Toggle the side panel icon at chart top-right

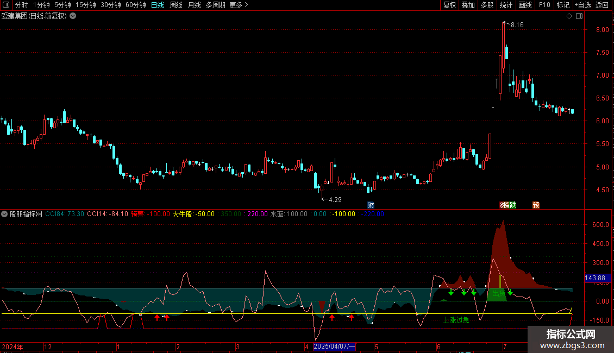(x=579, y=16)
